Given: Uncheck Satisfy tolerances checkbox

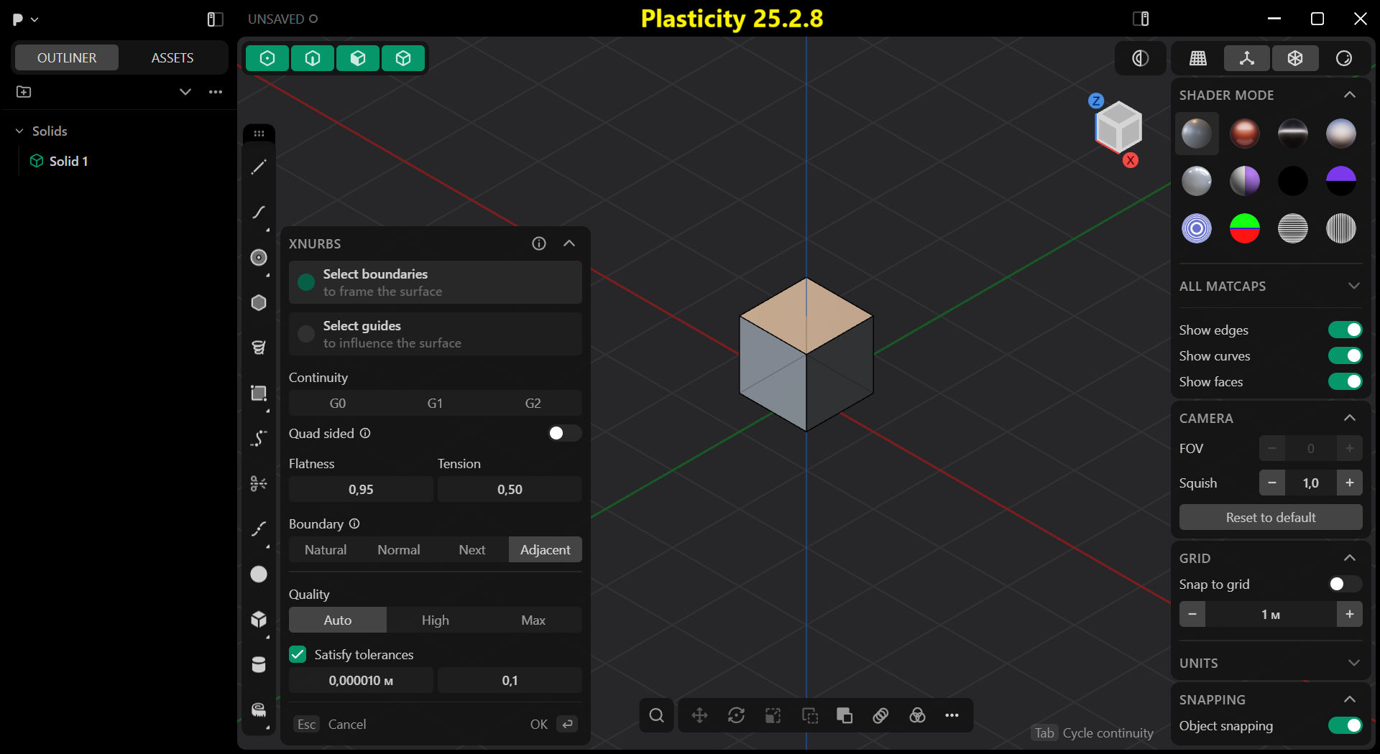Looking at the screenshot, I should pyautogui.click(x=298, y=654).
